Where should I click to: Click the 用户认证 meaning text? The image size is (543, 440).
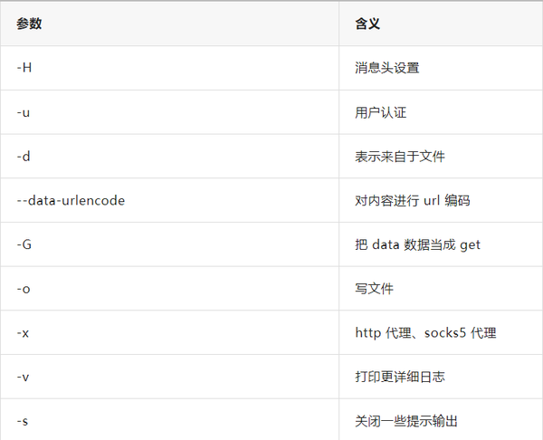tap(380, 112)
